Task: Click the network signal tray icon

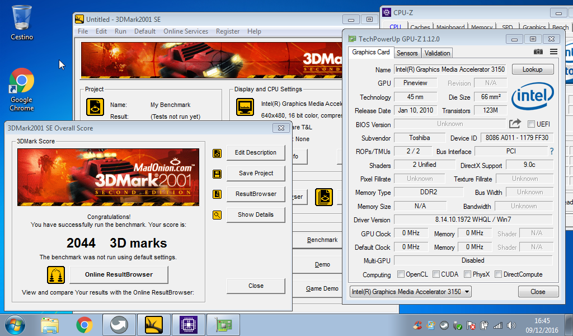Action: pos(497,325)
